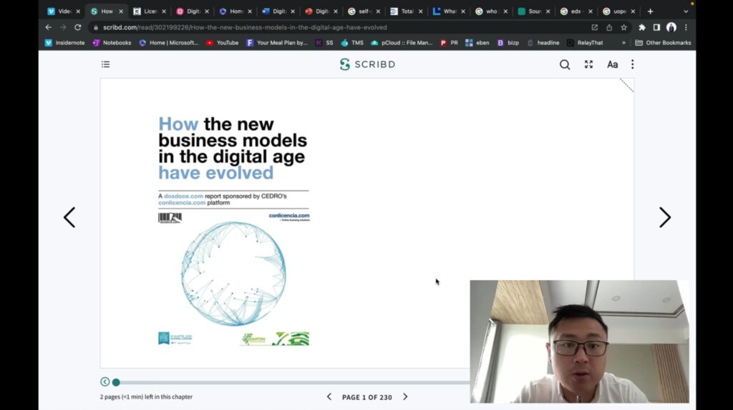Open the Notebooks bookmark

pos(112,43)
